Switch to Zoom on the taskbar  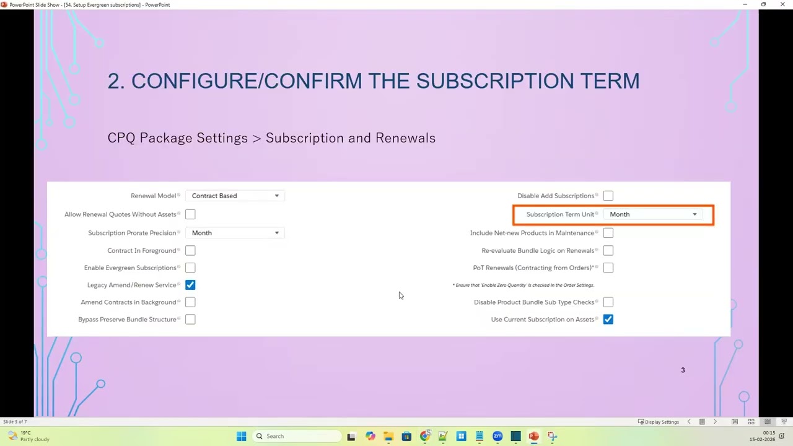pyautogui.click(x=497, y=436)
